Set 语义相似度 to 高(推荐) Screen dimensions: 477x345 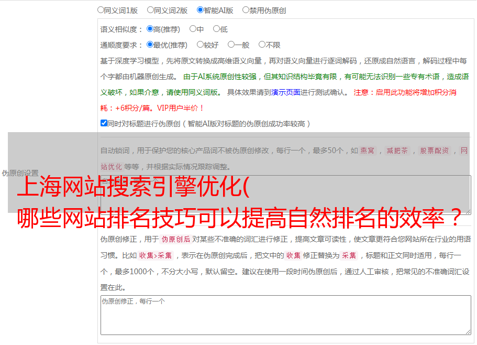150,29
